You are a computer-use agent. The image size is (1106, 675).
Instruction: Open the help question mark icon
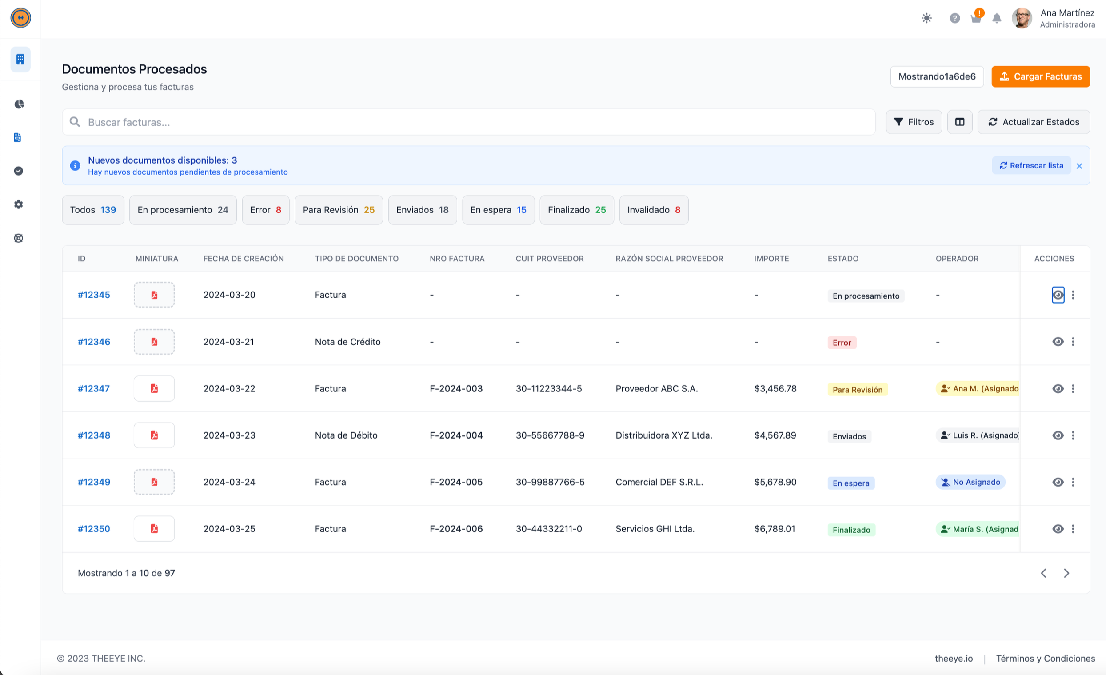point(954,18)
